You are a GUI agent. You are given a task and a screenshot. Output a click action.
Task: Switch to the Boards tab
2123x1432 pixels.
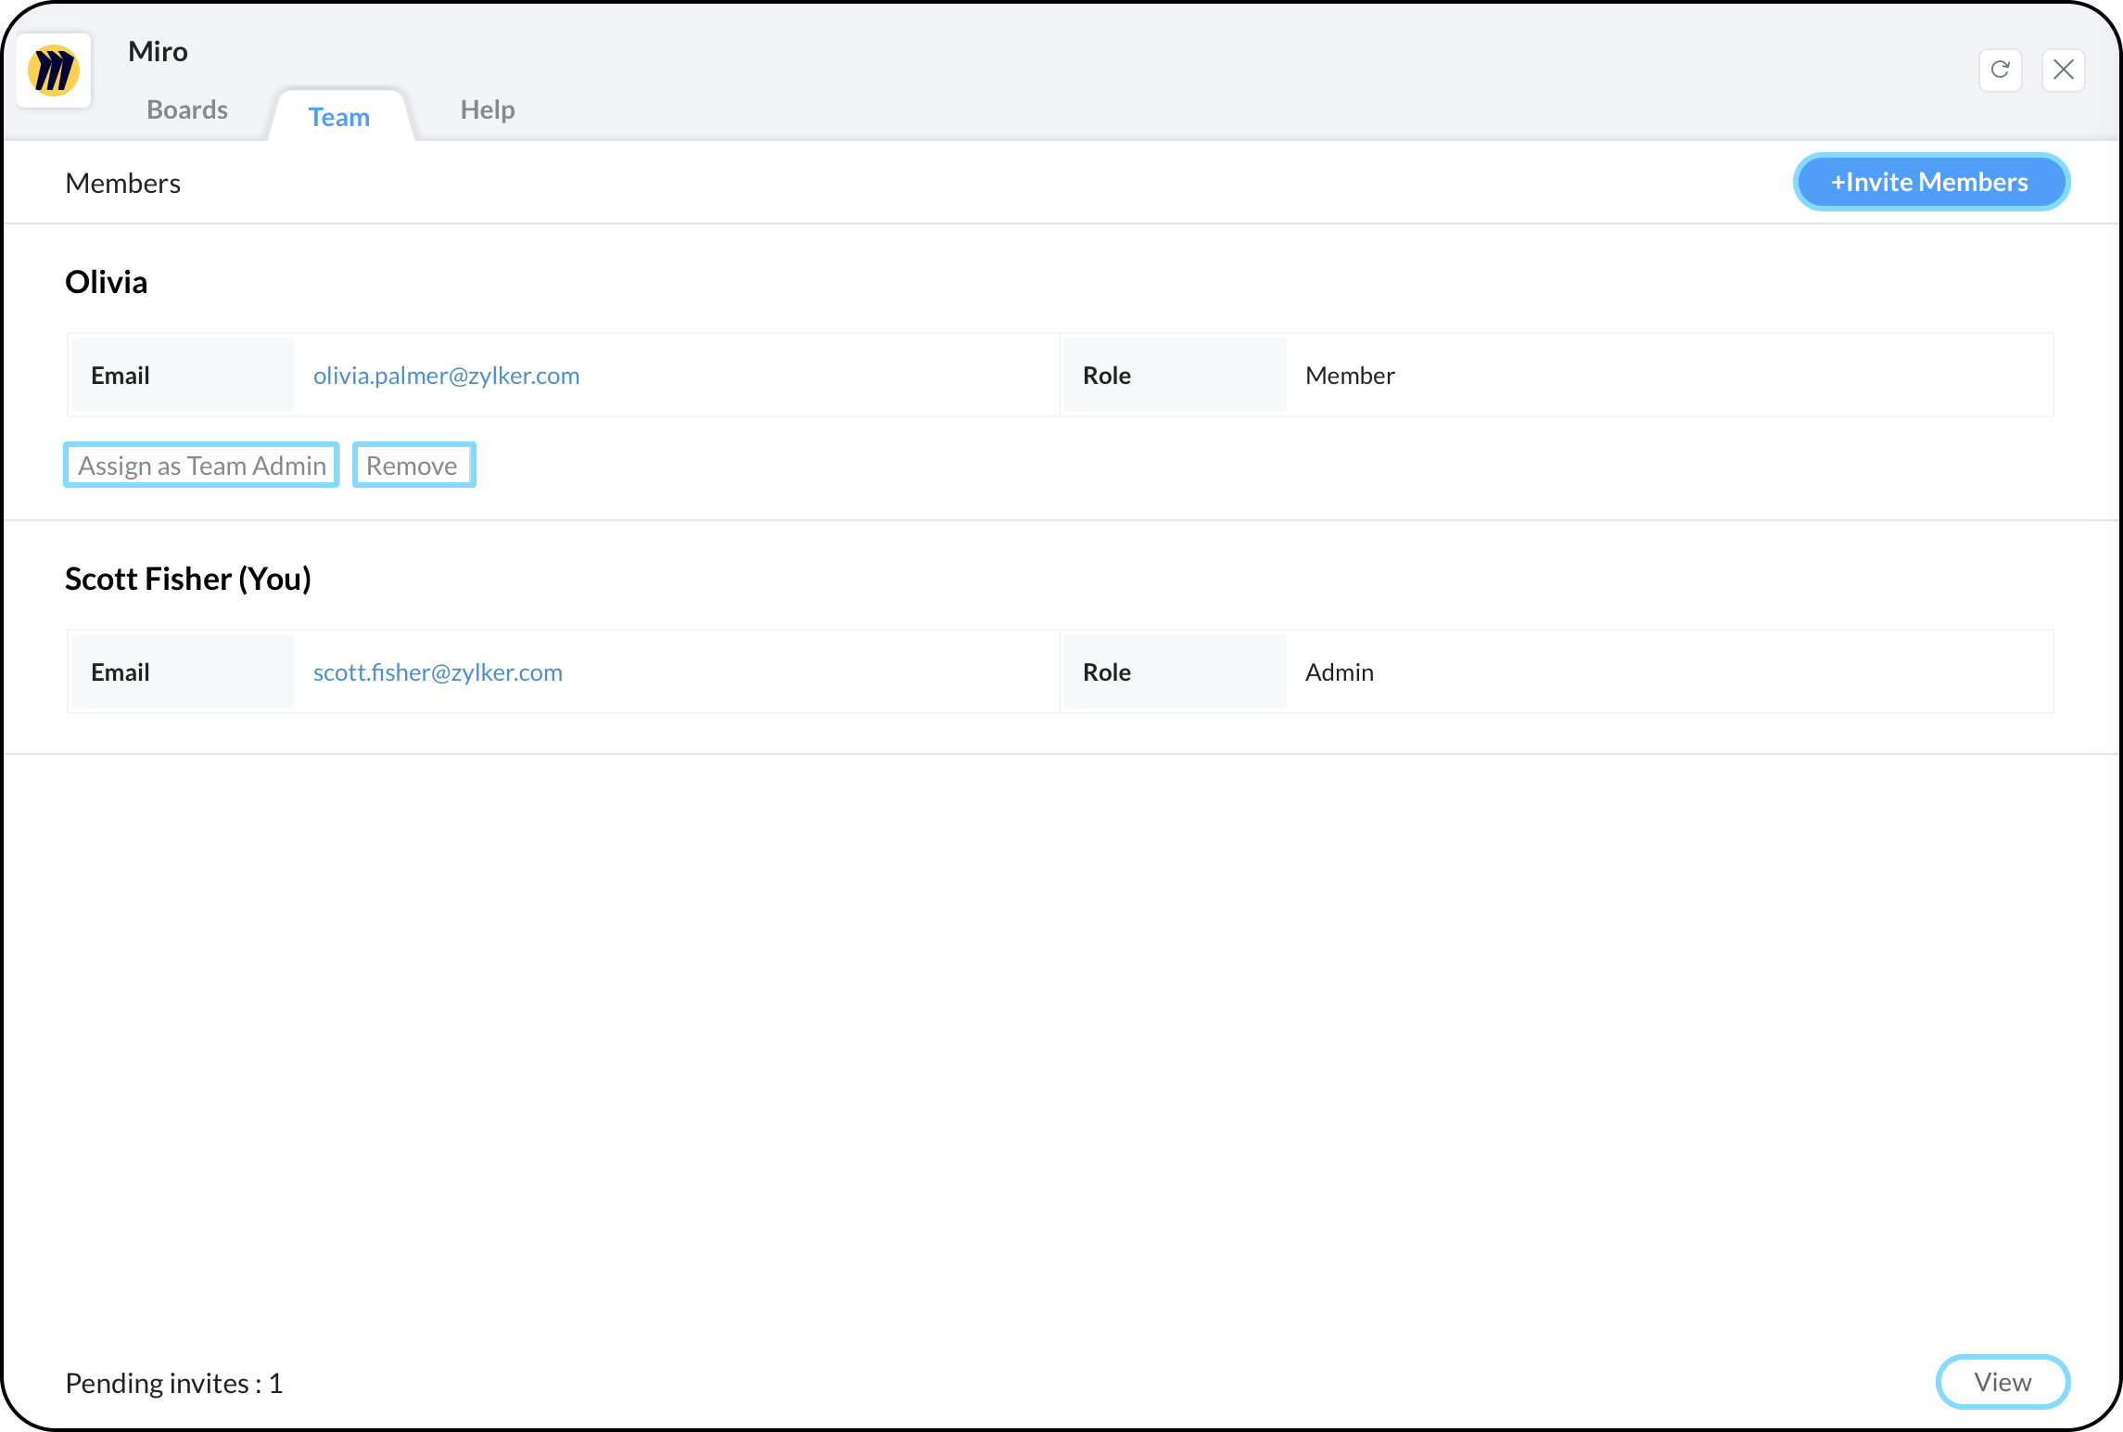point(187,109)
